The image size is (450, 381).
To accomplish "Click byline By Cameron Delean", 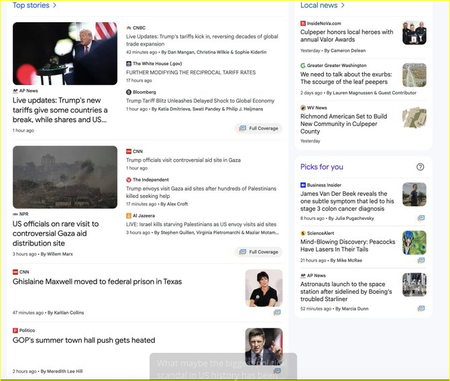I will click(345, 50).
